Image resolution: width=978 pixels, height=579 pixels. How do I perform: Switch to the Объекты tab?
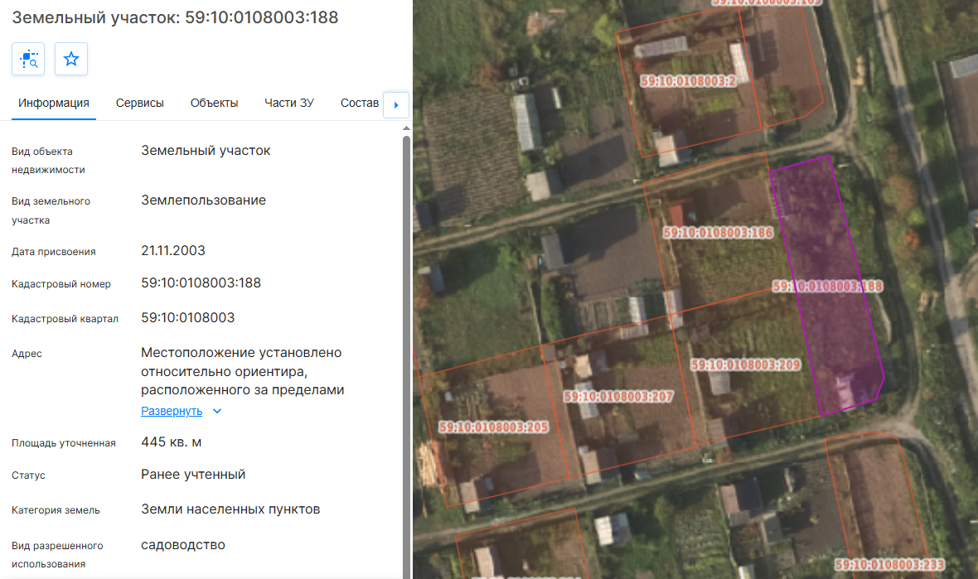pyautogui.click(x=214, y=104)
